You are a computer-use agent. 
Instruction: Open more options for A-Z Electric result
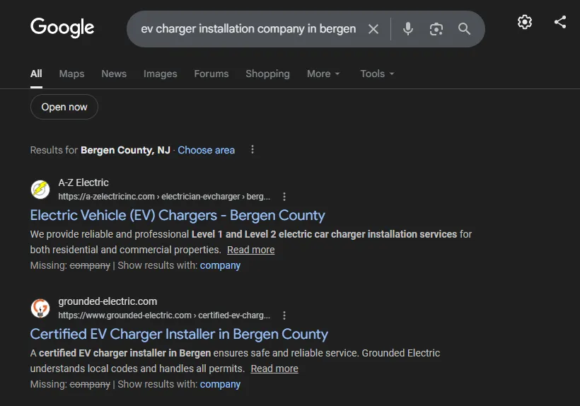coord(284,197)
